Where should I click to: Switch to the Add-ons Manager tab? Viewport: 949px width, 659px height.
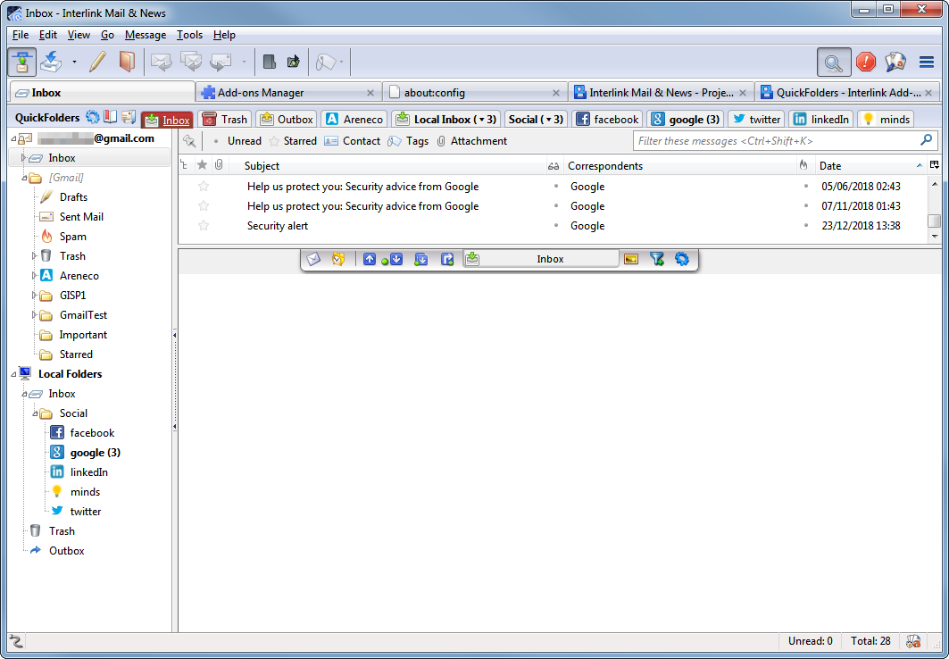288,93
